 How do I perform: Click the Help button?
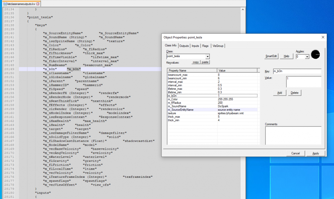(x=286, y=56)
